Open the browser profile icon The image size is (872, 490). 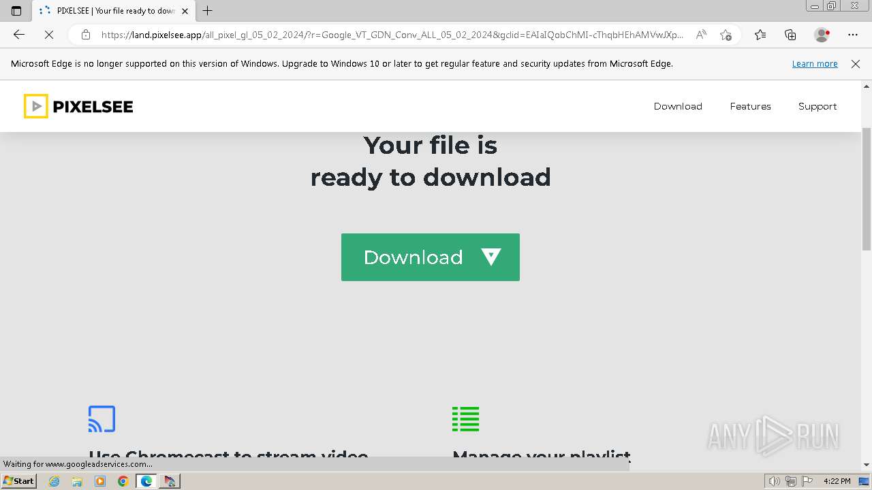pyautogui.click(x=822, y=35)
